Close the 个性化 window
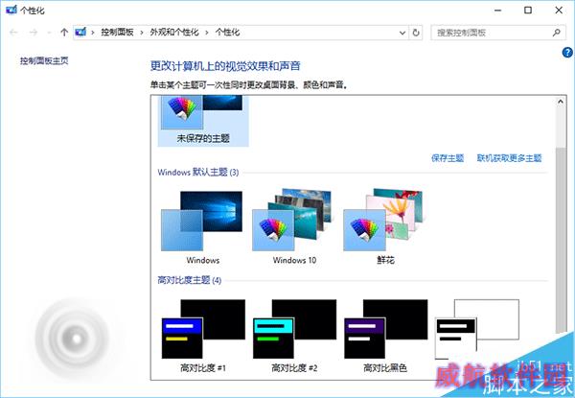The height and width of the screenshot is (398, 575). point(559,11)
